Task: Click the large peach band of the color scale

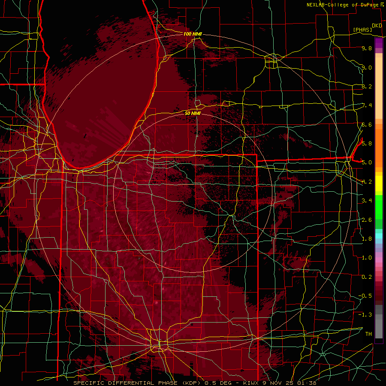Action: coord(379,88)
